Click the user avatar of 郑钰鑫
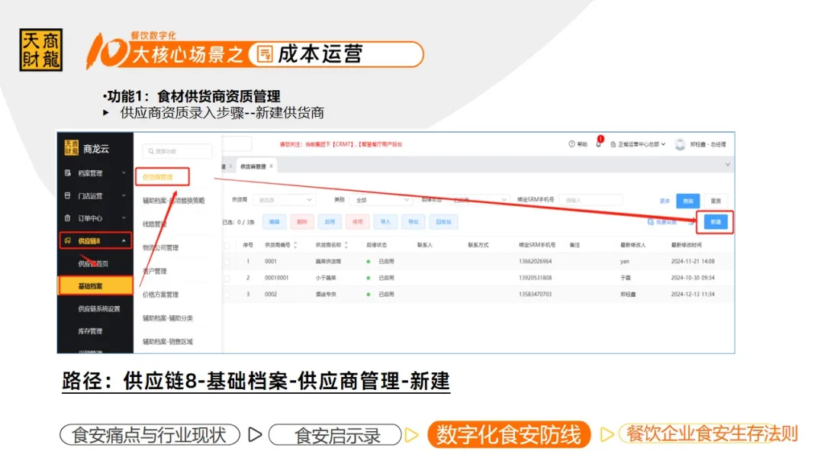 pos(680,144)
